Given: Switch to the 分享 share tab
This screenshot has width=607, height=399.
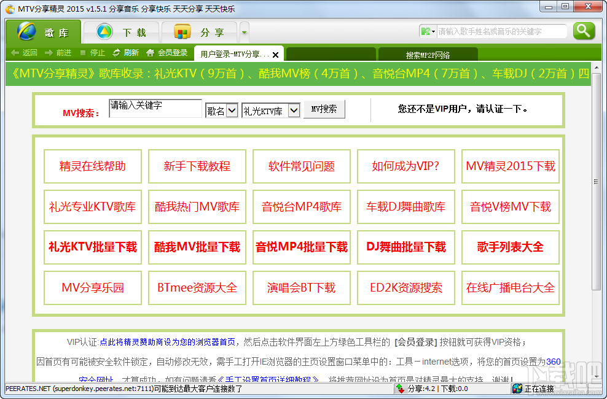Looking at the screenshot, I should [x=200, y=32].
